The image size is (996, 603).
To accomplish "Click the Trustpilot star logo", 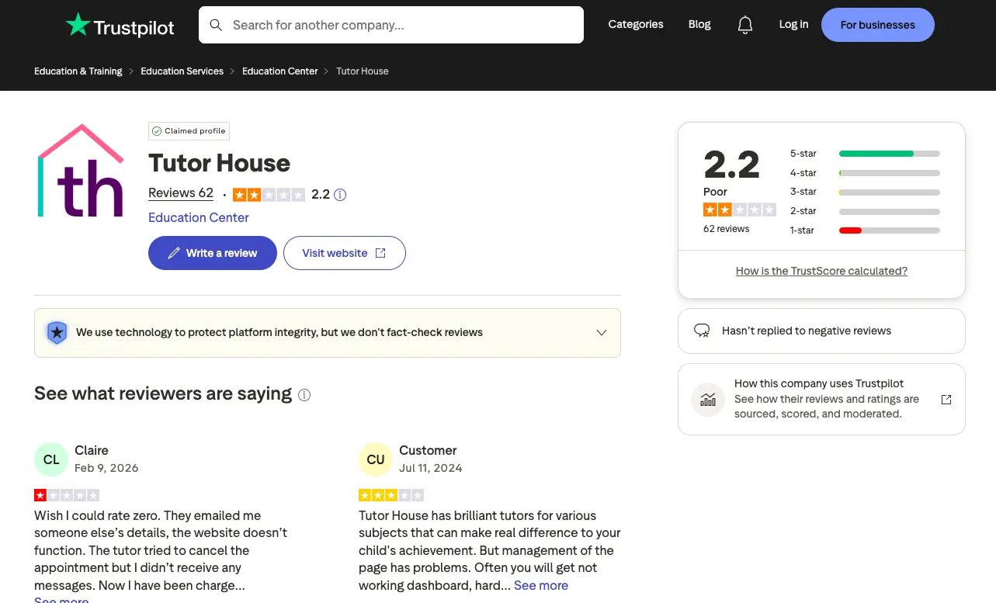I will [78, 24].
